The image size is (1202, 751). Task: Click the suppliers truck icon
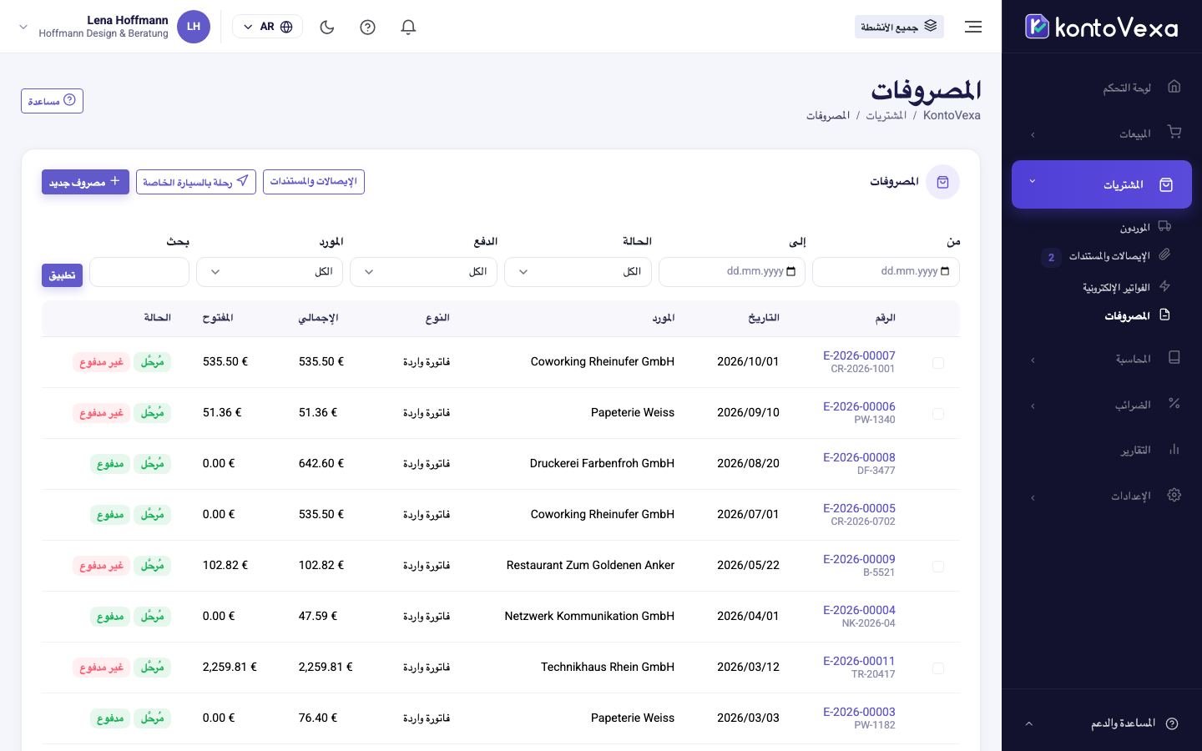1164,226
